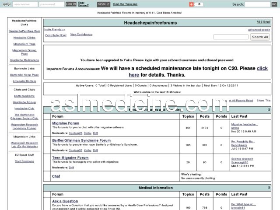Click Invite Friends link
This screenshot has height=210, width=280.
(x=55, y=29)
